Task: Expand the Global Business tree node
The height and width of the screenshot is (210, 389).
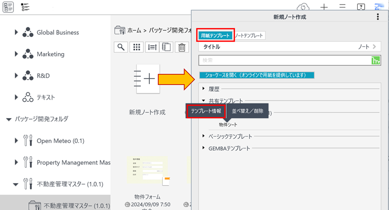Action: [16, 32]
